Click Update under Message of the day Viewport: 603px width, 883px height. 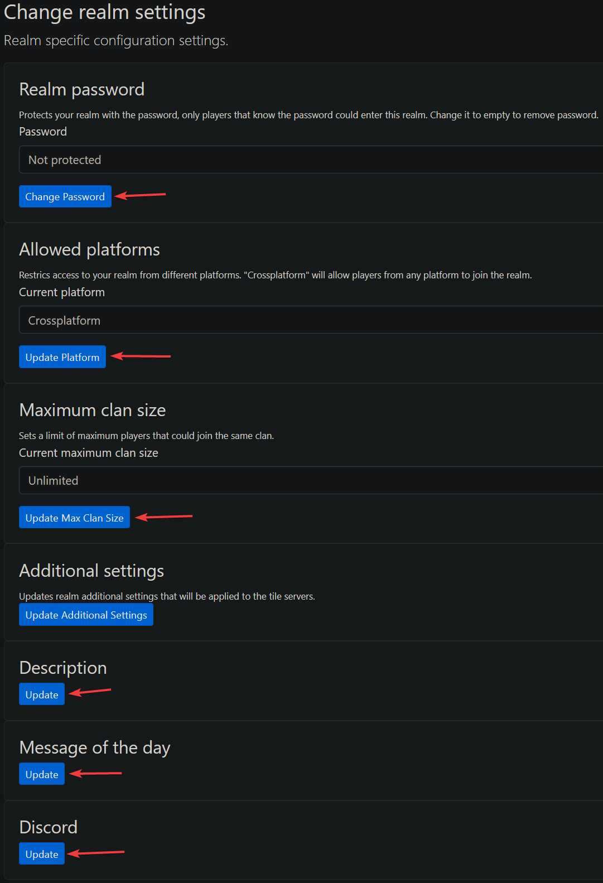42,774
